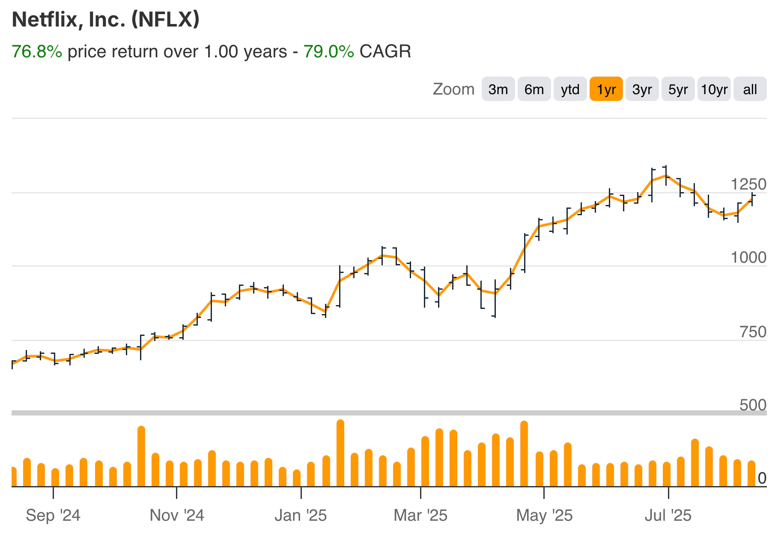Click the Sep '24 axis label
The image size is (775, 534).
point(53,515)
